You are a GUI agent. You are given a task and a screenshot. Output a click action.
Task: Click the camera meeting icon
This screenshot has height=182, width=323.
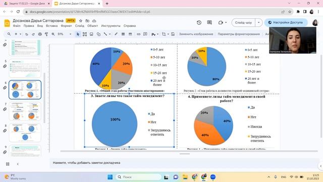[x=221, y=22]
